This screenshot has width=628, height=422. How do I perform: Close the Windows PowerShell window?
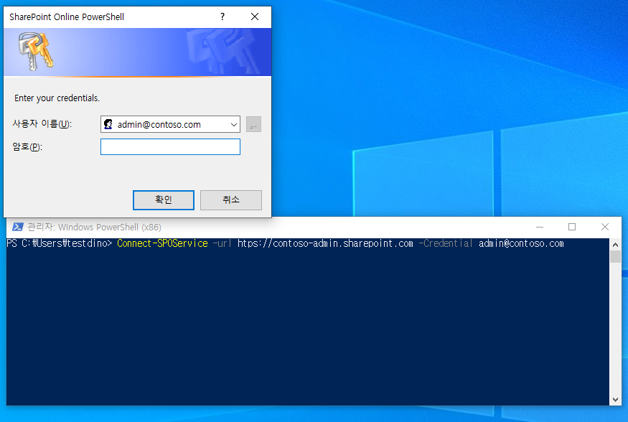[x=605, y=227]
